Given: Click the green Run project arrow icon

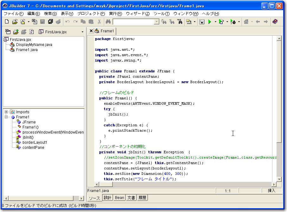Looking at the screenshot, I should tap(209, 22).
